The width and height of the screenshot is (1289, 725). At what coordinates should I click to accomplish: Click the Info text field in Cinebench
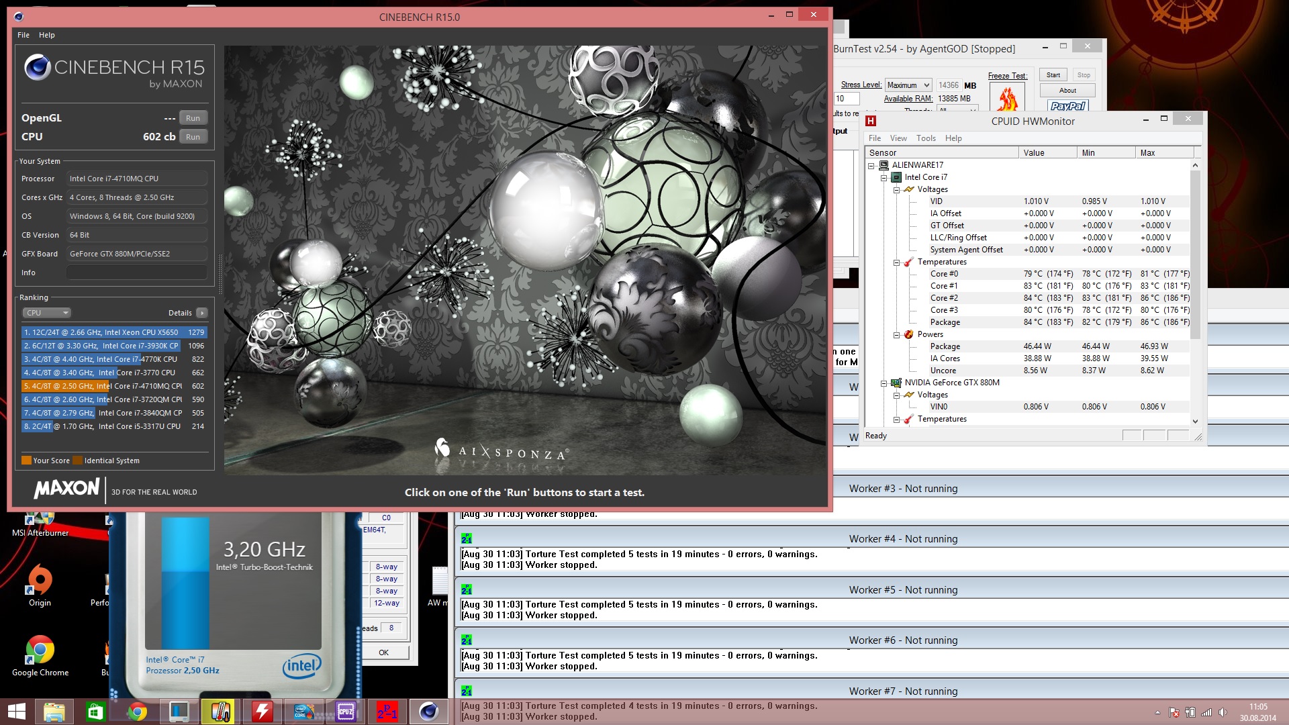[136, 273]
